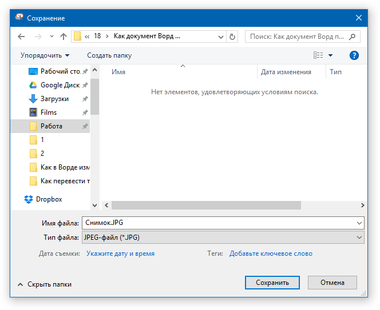Click the horizontal scrollbar thumb
The image size is (380, 310).
(206, 206)
